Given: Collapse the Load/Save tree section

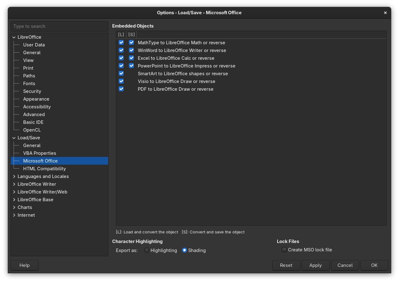Looking at the screenshot, I should [14, 138].
